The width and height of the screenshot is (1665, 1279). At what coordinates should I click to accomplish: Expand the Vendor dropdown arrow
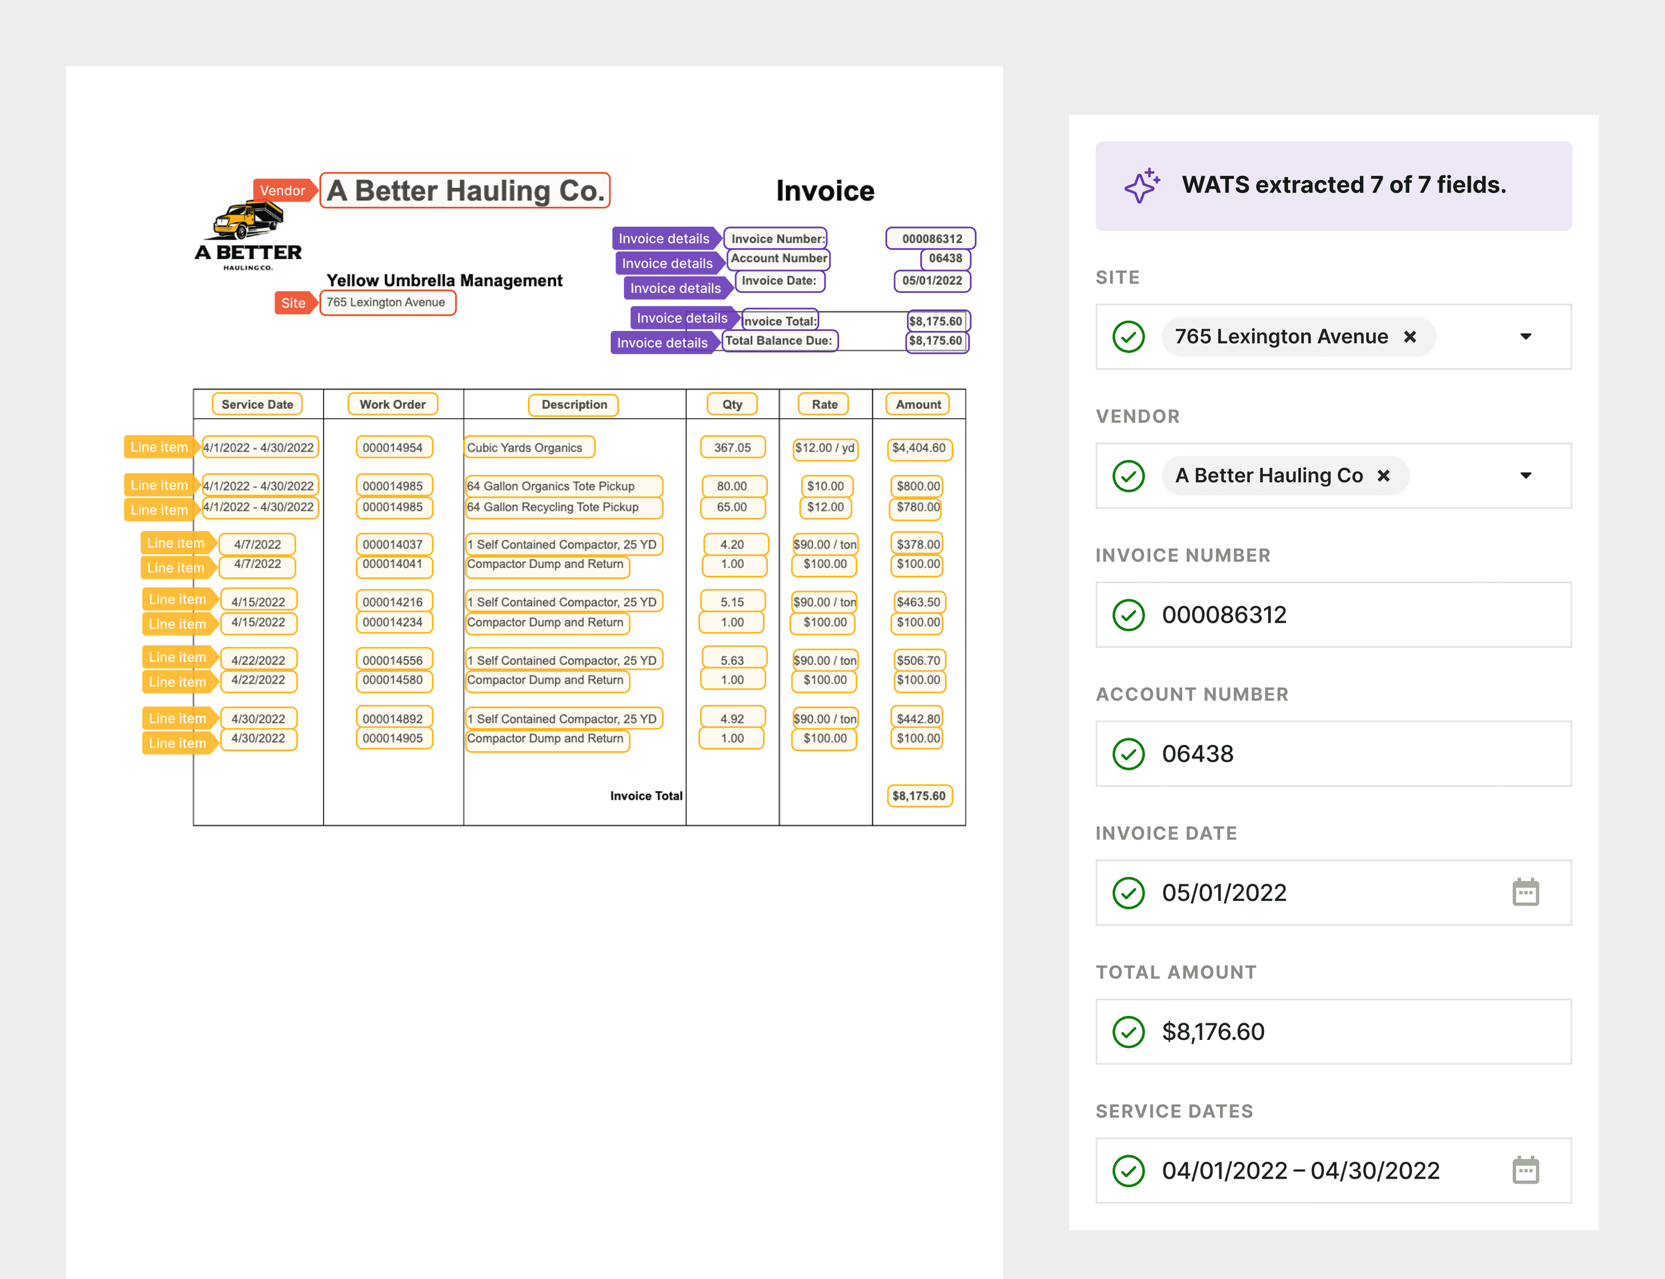[1526, 476]
